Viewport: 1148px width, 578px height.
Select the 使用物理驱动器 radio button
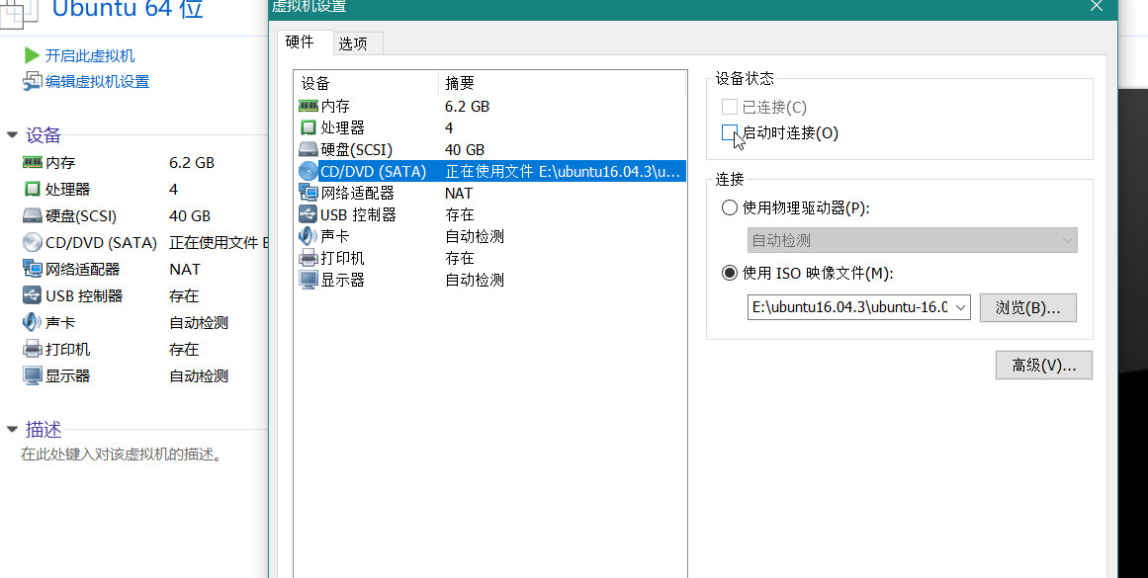tap(729, 208)
